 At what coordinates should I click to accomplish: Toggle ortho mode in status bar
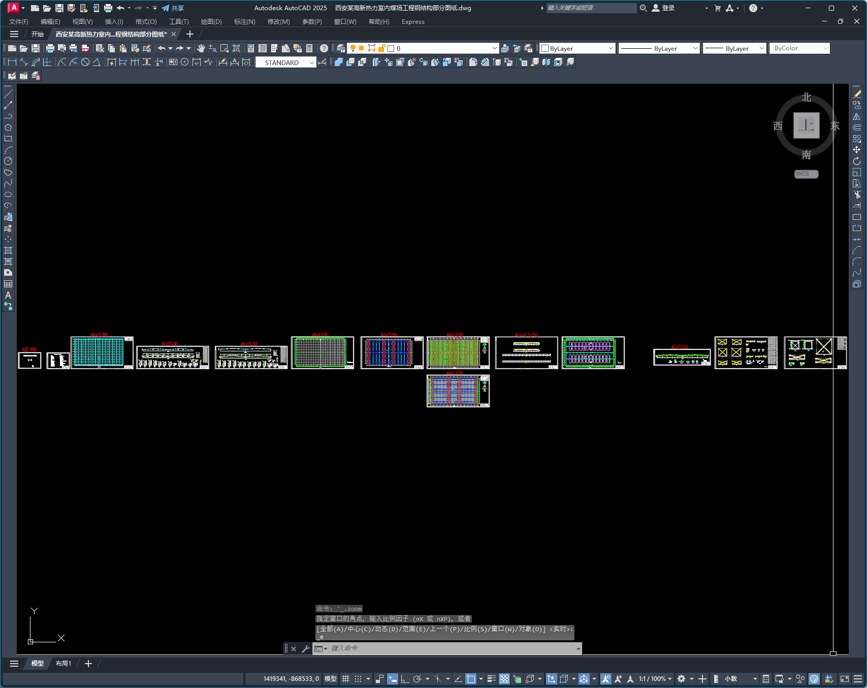pyautogui.click(x=405, y=679)
